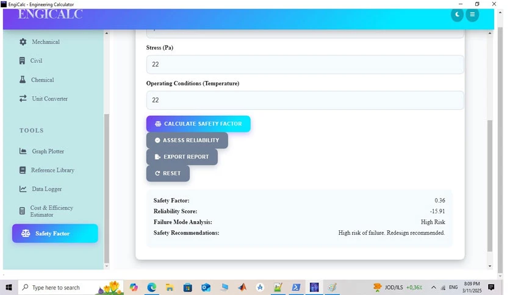Open the hamburger menu in the header
The width and height of the screenshot is (510, 295).
pyautogui.click(x=472, y=15)
